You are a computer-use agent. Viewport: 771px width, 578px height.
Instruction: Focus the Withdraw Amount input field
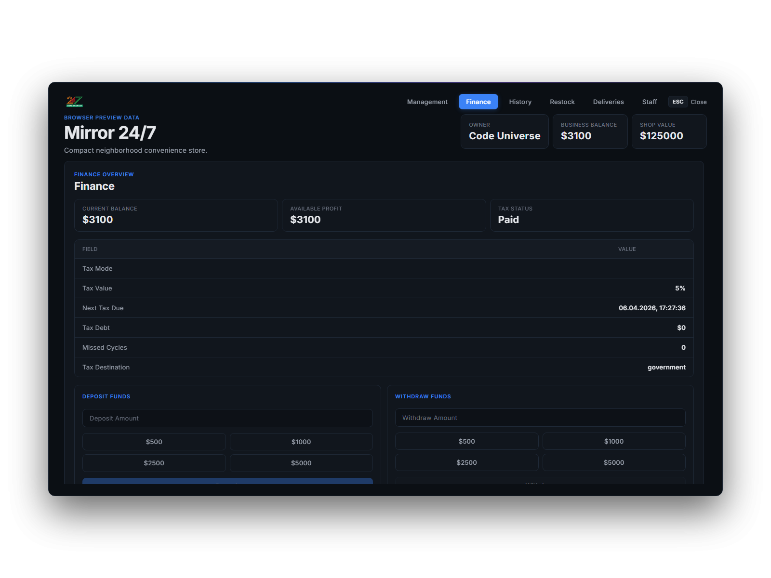[540, 418]
